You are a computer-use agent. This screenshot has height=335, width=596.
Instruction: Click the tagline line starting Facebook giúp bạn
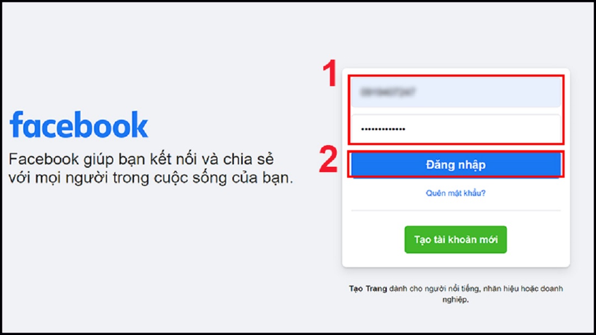pyautogui.click(x=141, y=159)
